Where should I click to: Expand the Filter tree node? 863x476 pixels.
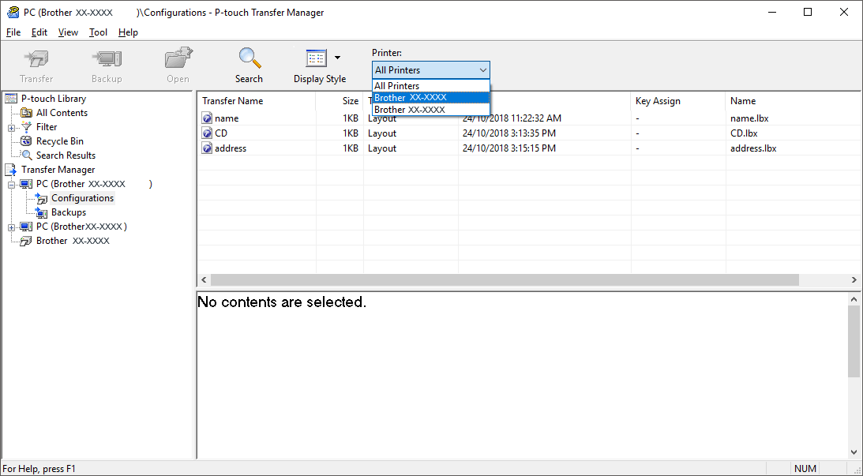point(12,127)
